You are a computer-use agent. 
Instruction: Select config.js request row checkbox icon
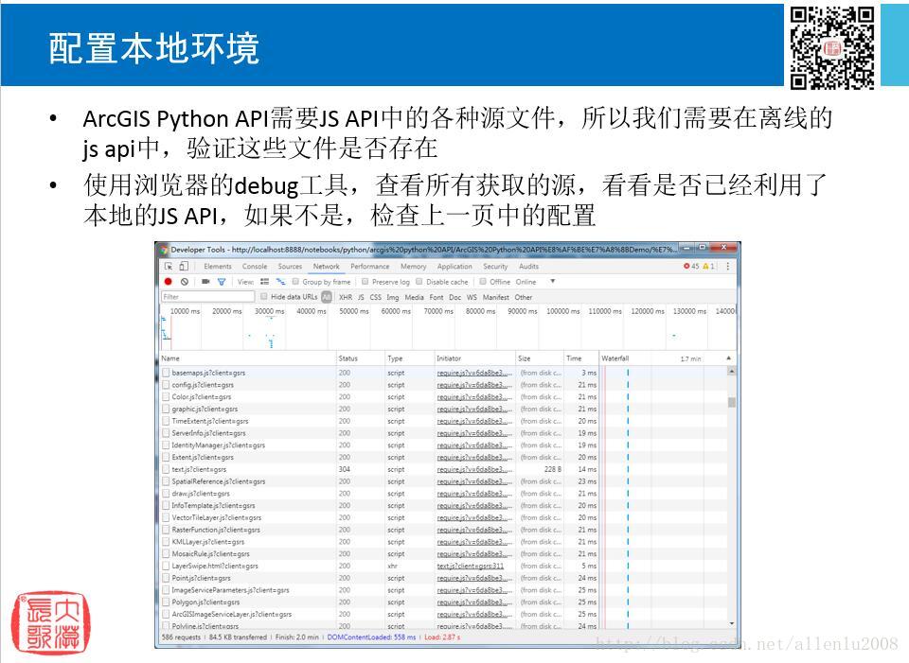click(167, 385)
